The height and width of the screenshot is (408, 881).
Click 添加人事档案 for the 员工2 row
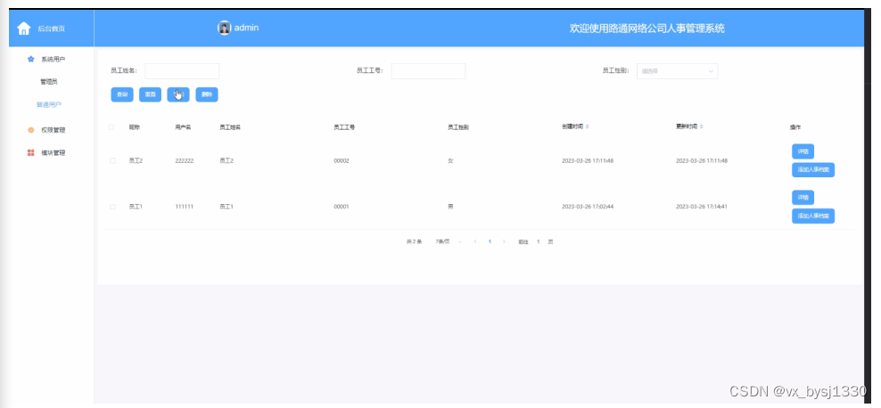pyautogui.click(x=813, y=170)
